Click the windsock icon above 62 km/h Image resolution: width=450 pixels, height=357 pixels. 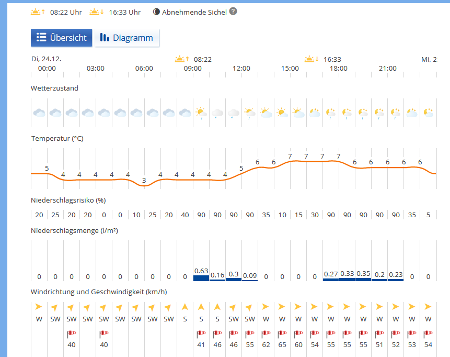266,333
